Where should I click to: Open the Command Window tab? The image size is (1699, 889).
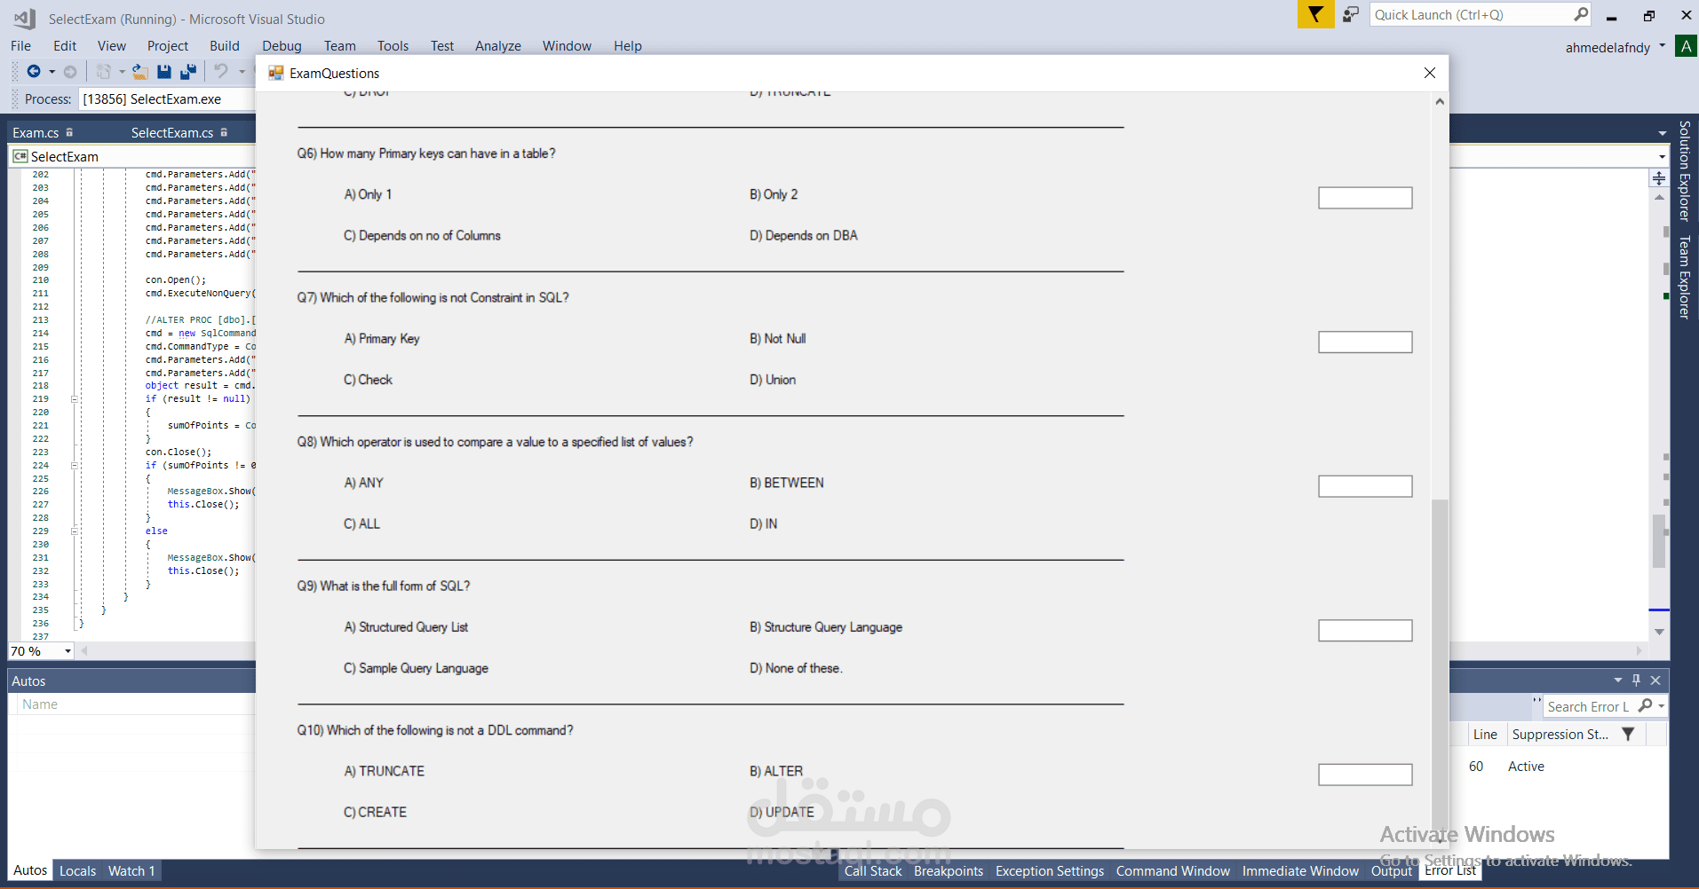(1173, 870)
